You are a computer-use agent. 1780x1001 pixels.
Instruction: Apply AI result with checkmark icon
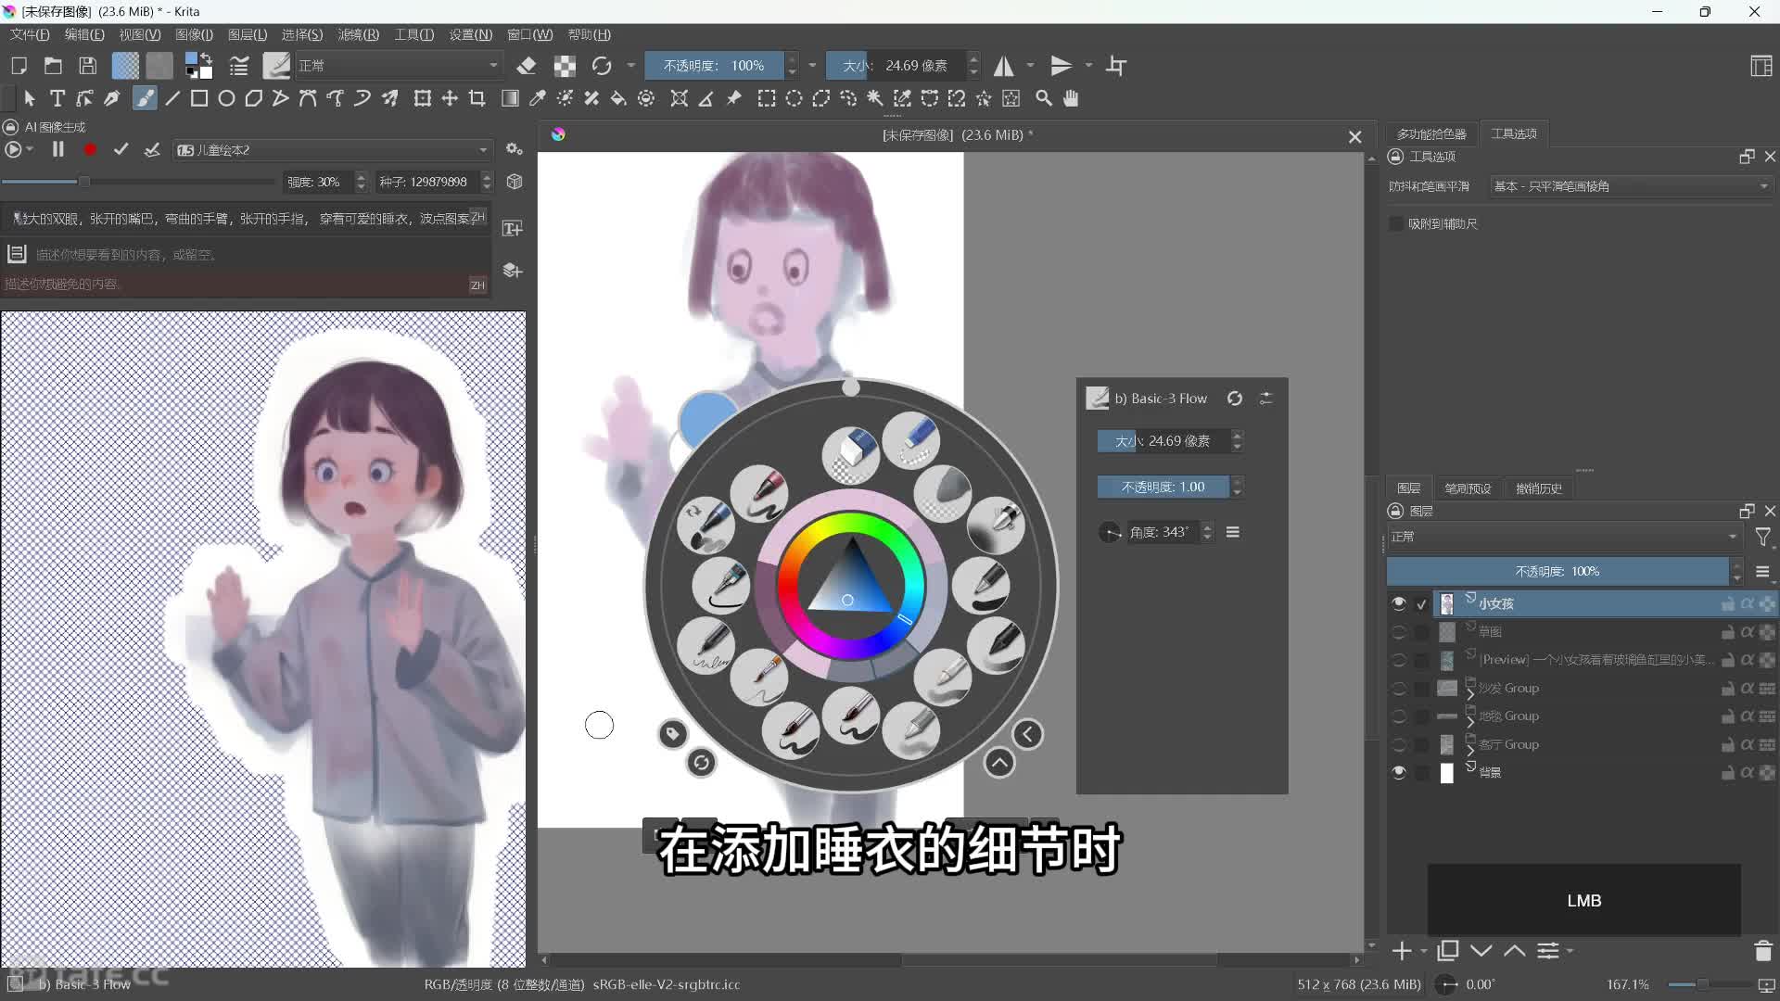[x=121, y=149]
